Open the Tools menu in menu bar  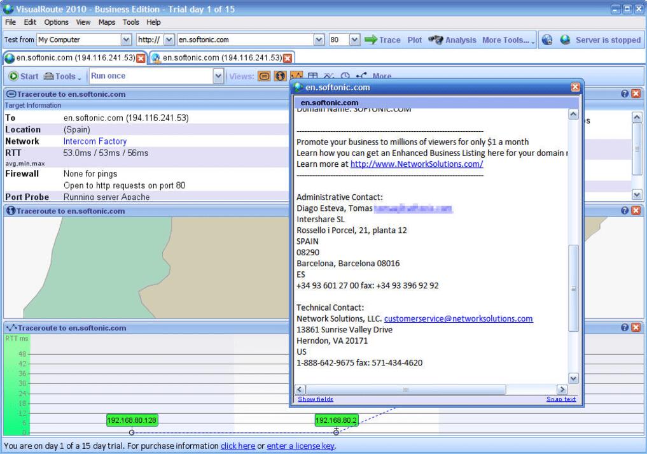click(x=131, y=22)
